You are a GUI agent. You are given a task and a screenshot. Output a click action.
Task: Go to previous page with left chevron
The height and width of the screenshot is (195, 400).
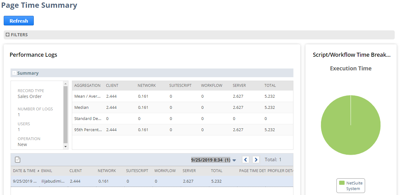pyautogui.click(x=245, y=159)
